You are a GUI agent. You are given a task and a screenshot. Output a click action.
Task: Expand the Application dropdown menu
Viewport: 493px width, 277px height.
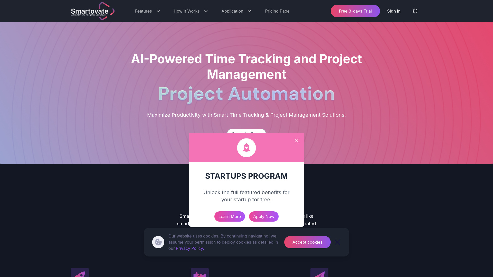pyautogui.click(x=236, y=11)
